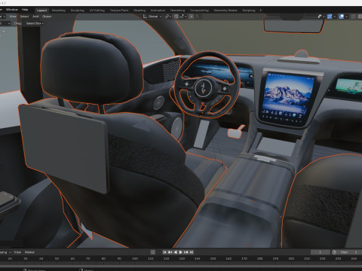Image resolution: width=362 pixels, height=271 pixels.
Task: Jump to the next keyframe
Action: 186,252
